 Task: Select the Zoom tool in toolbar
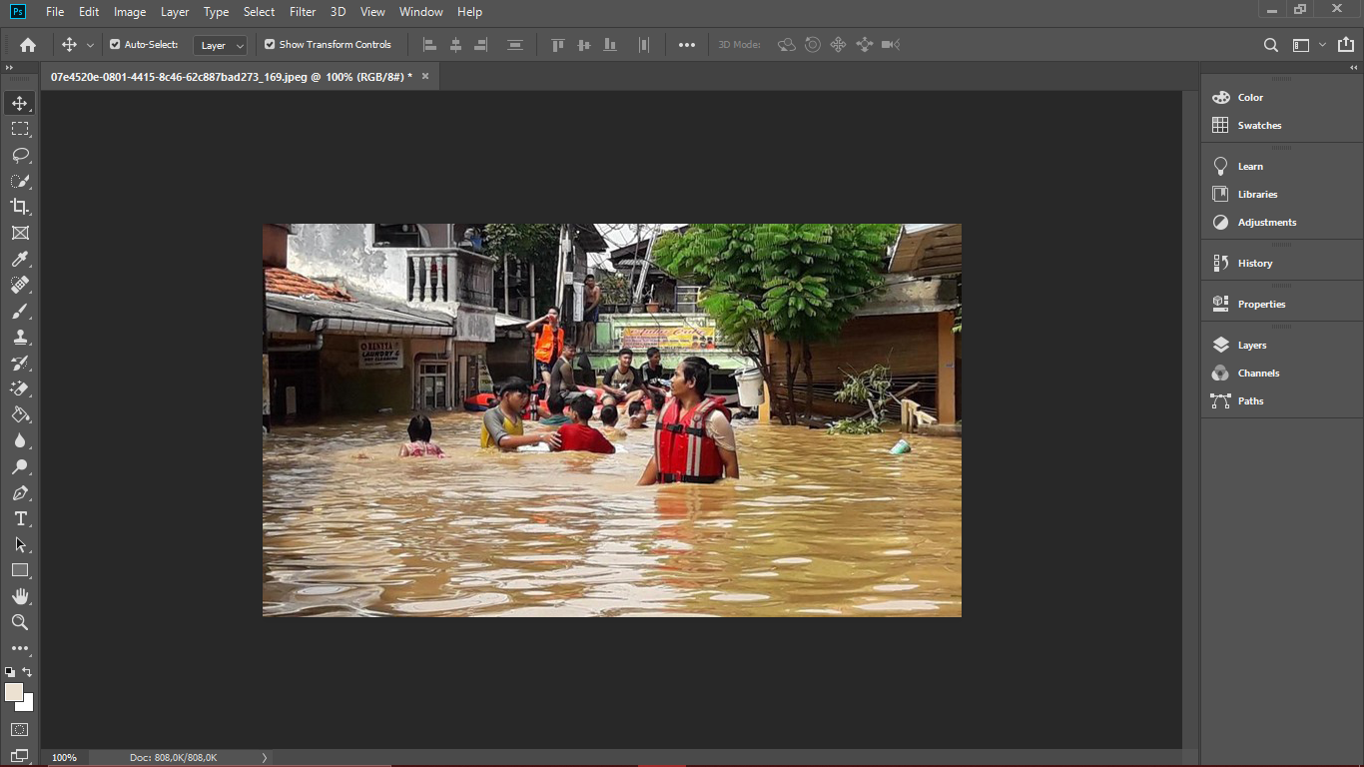[20, 622]
